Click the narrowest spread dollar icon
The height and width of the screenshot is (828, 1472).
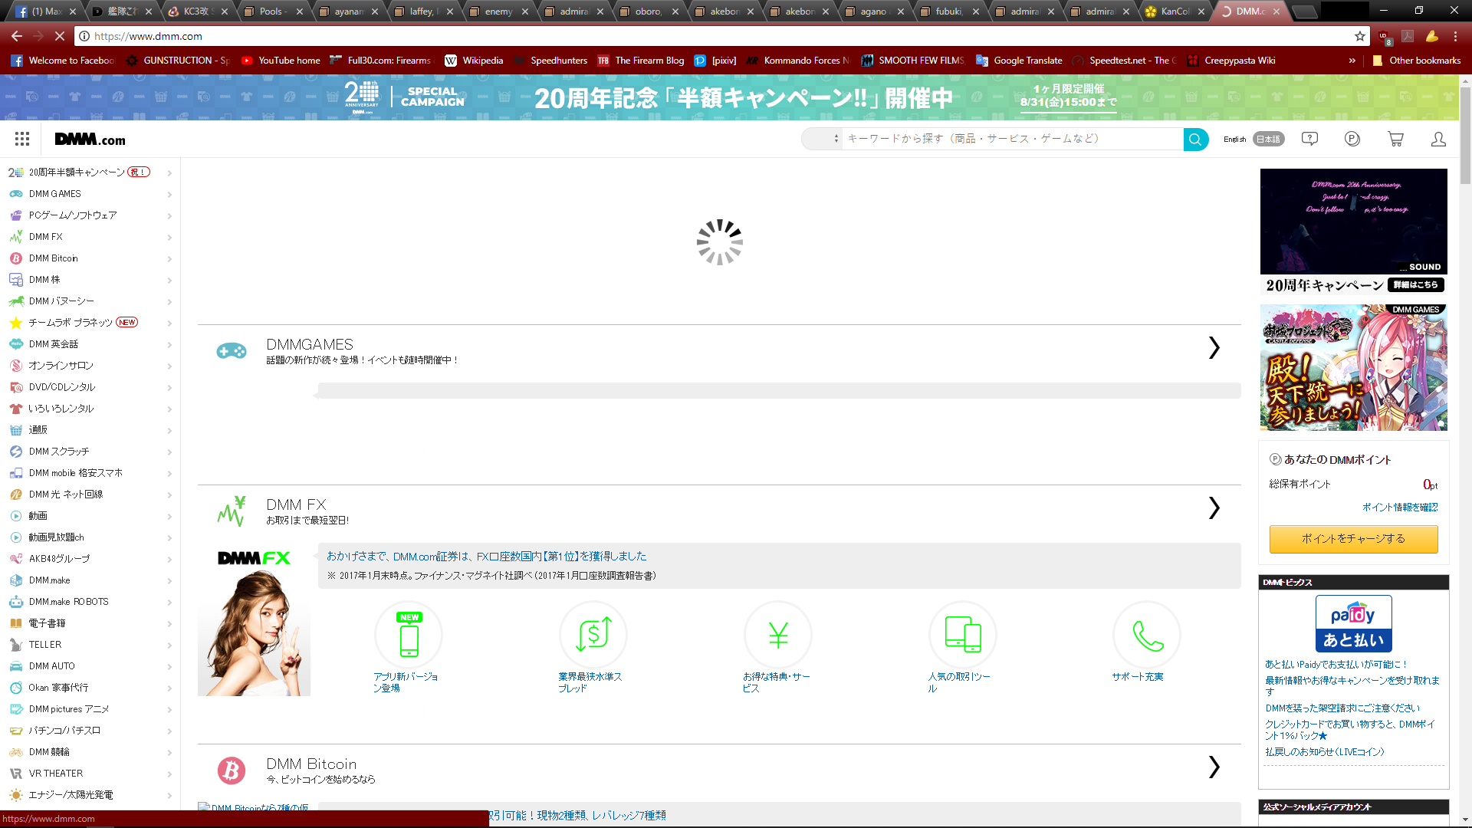pos(593,635)
